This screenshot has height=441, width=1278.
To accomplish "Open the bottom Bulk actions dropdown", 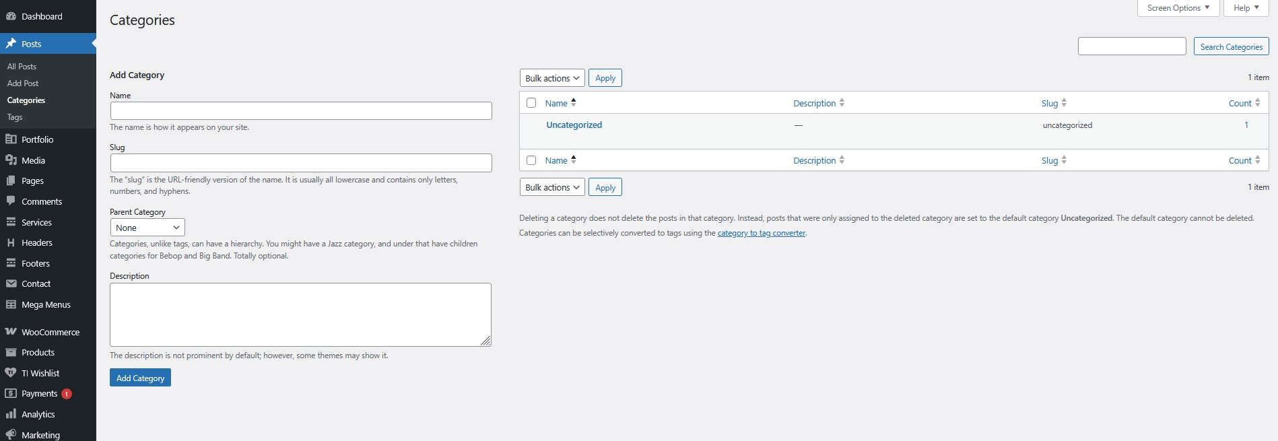I will 552,187.
